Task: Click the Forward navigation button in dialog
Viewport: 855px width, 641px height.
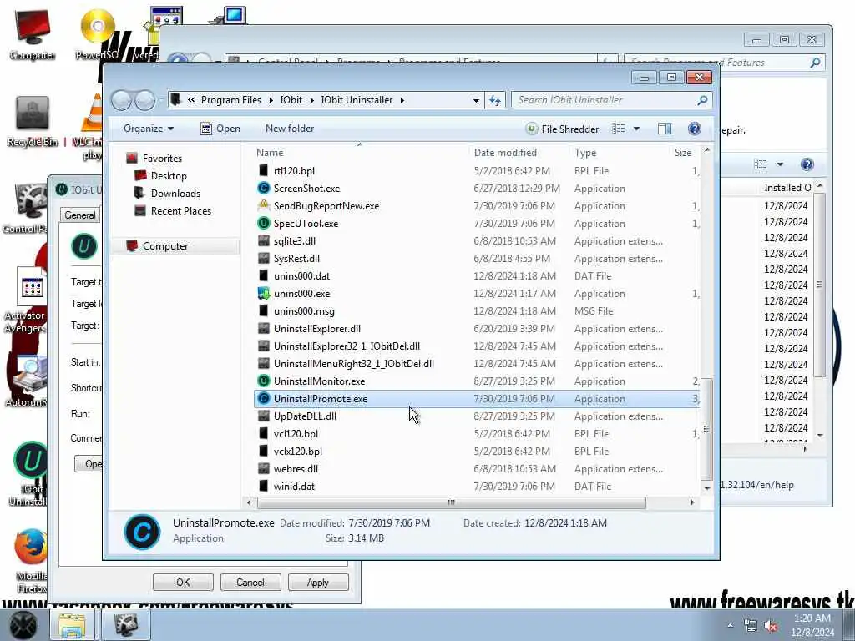Action: pos(144,100)
